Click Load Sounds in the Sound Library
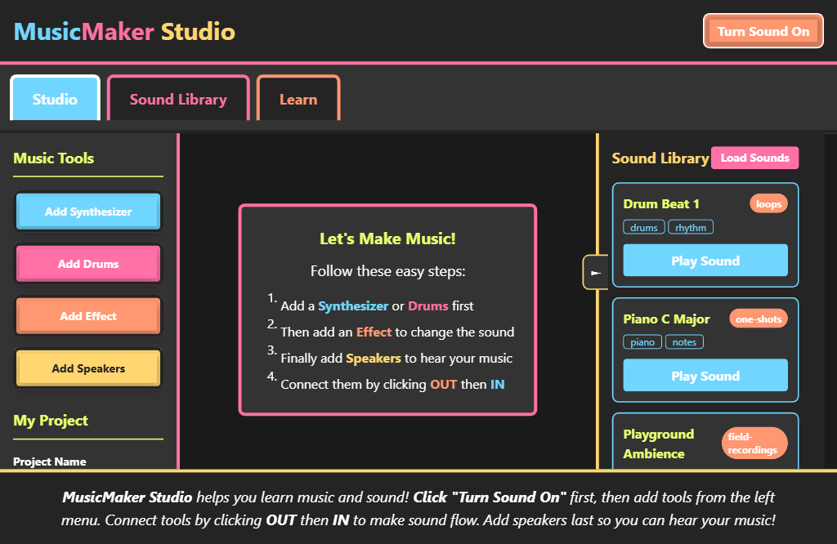Image resolution: width=837 pixels, height=544 pixels. (x=754, y=158)
